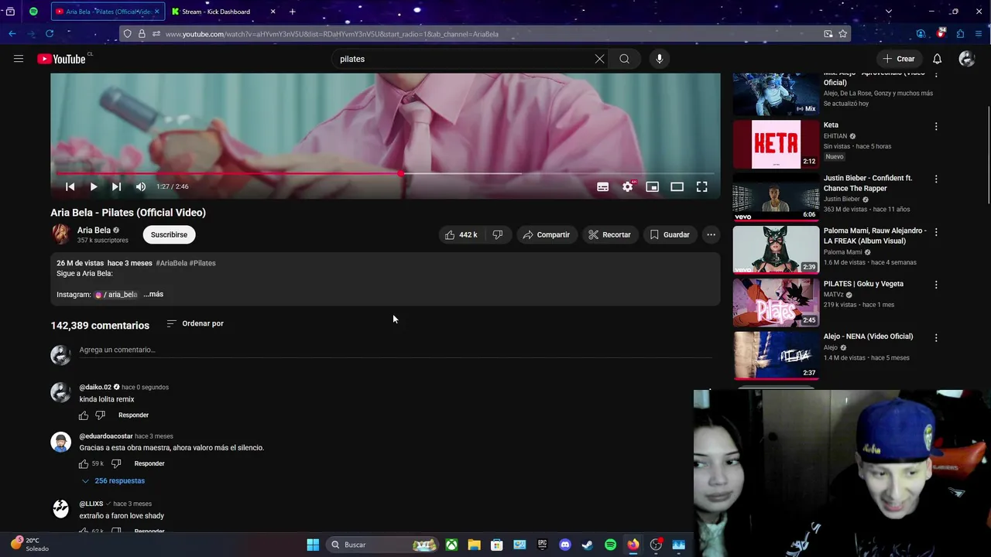Enter fullscreen on the player
Screen dimensions: 991x557
(x=702, y=186)
